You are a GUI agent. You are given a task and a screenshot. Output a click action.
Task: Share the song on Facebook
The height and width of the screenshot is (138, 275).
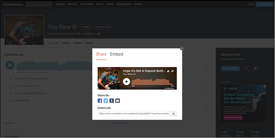point(100,101)
